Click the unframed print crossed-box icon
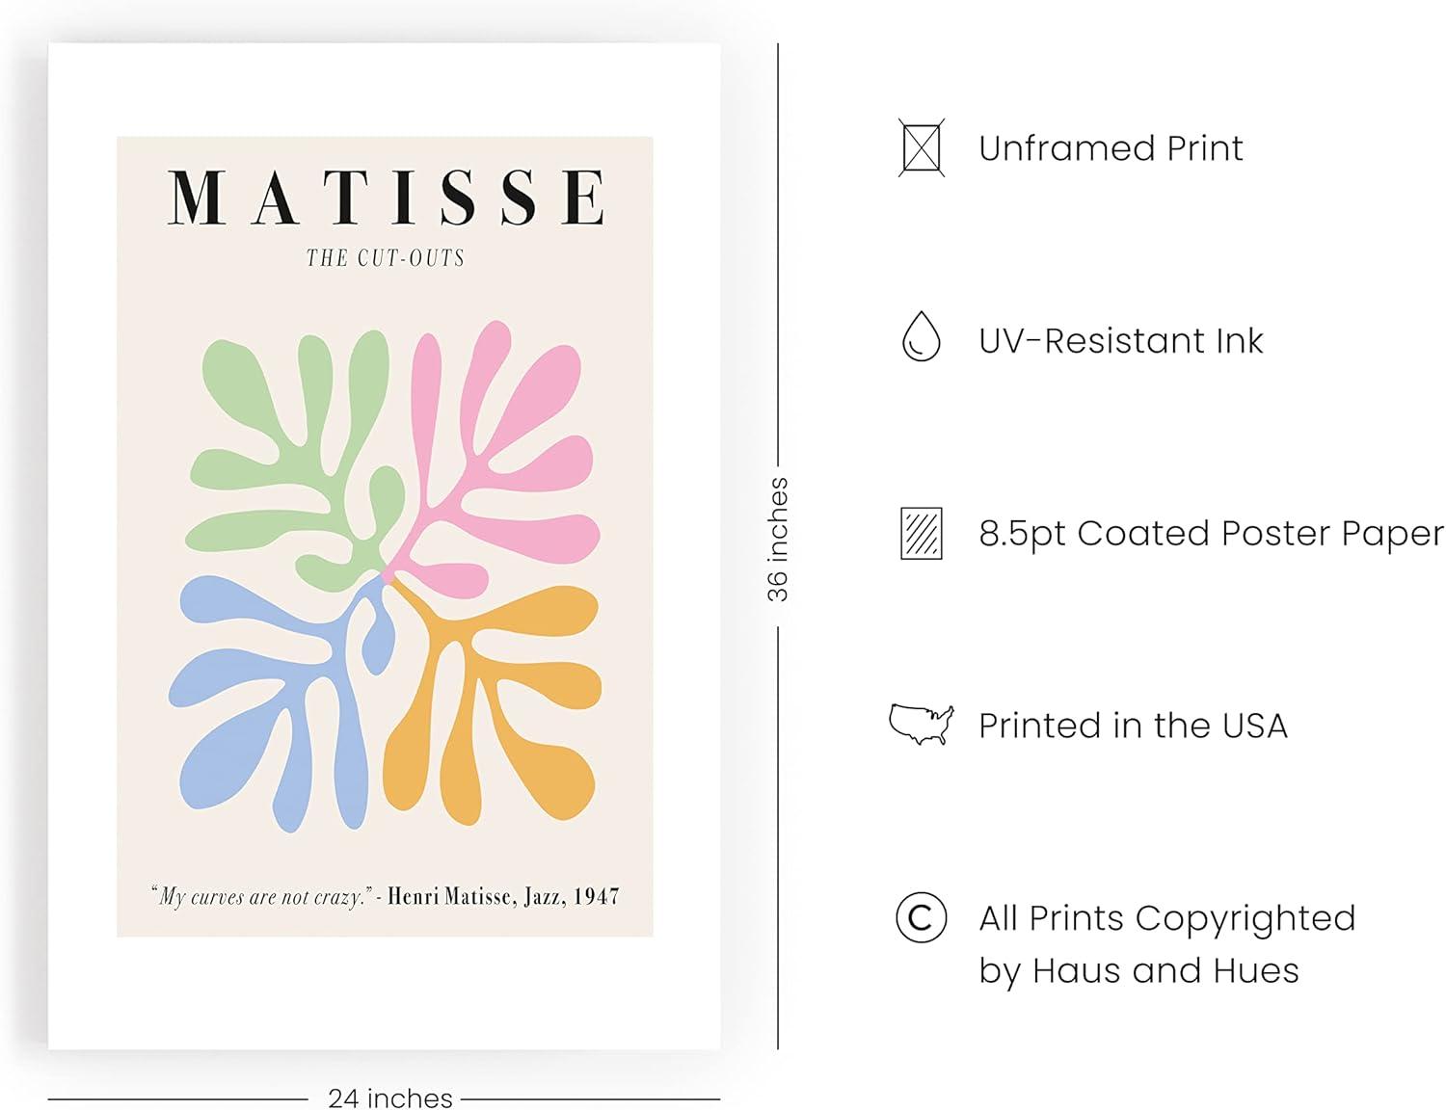Screen dimensions: 1446x1110 pos(921,147)
